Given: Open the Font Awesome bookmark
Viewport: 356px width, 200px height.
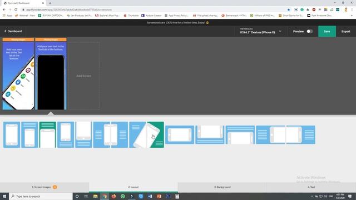Looking at the screenshot, I should [x=319, y=16].
